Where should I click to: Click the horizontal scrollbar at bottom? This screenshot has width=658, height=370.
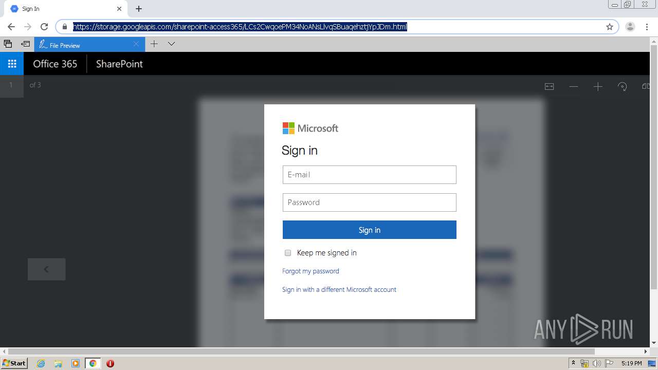tap(301, 351)
